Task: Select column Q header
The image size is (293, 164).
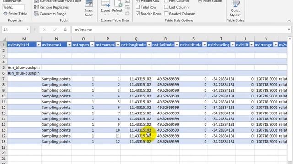Action: [136, 39]
